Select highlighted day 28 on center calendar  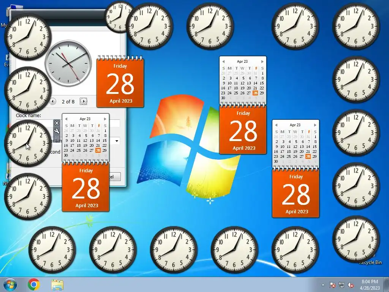(255, 93)
